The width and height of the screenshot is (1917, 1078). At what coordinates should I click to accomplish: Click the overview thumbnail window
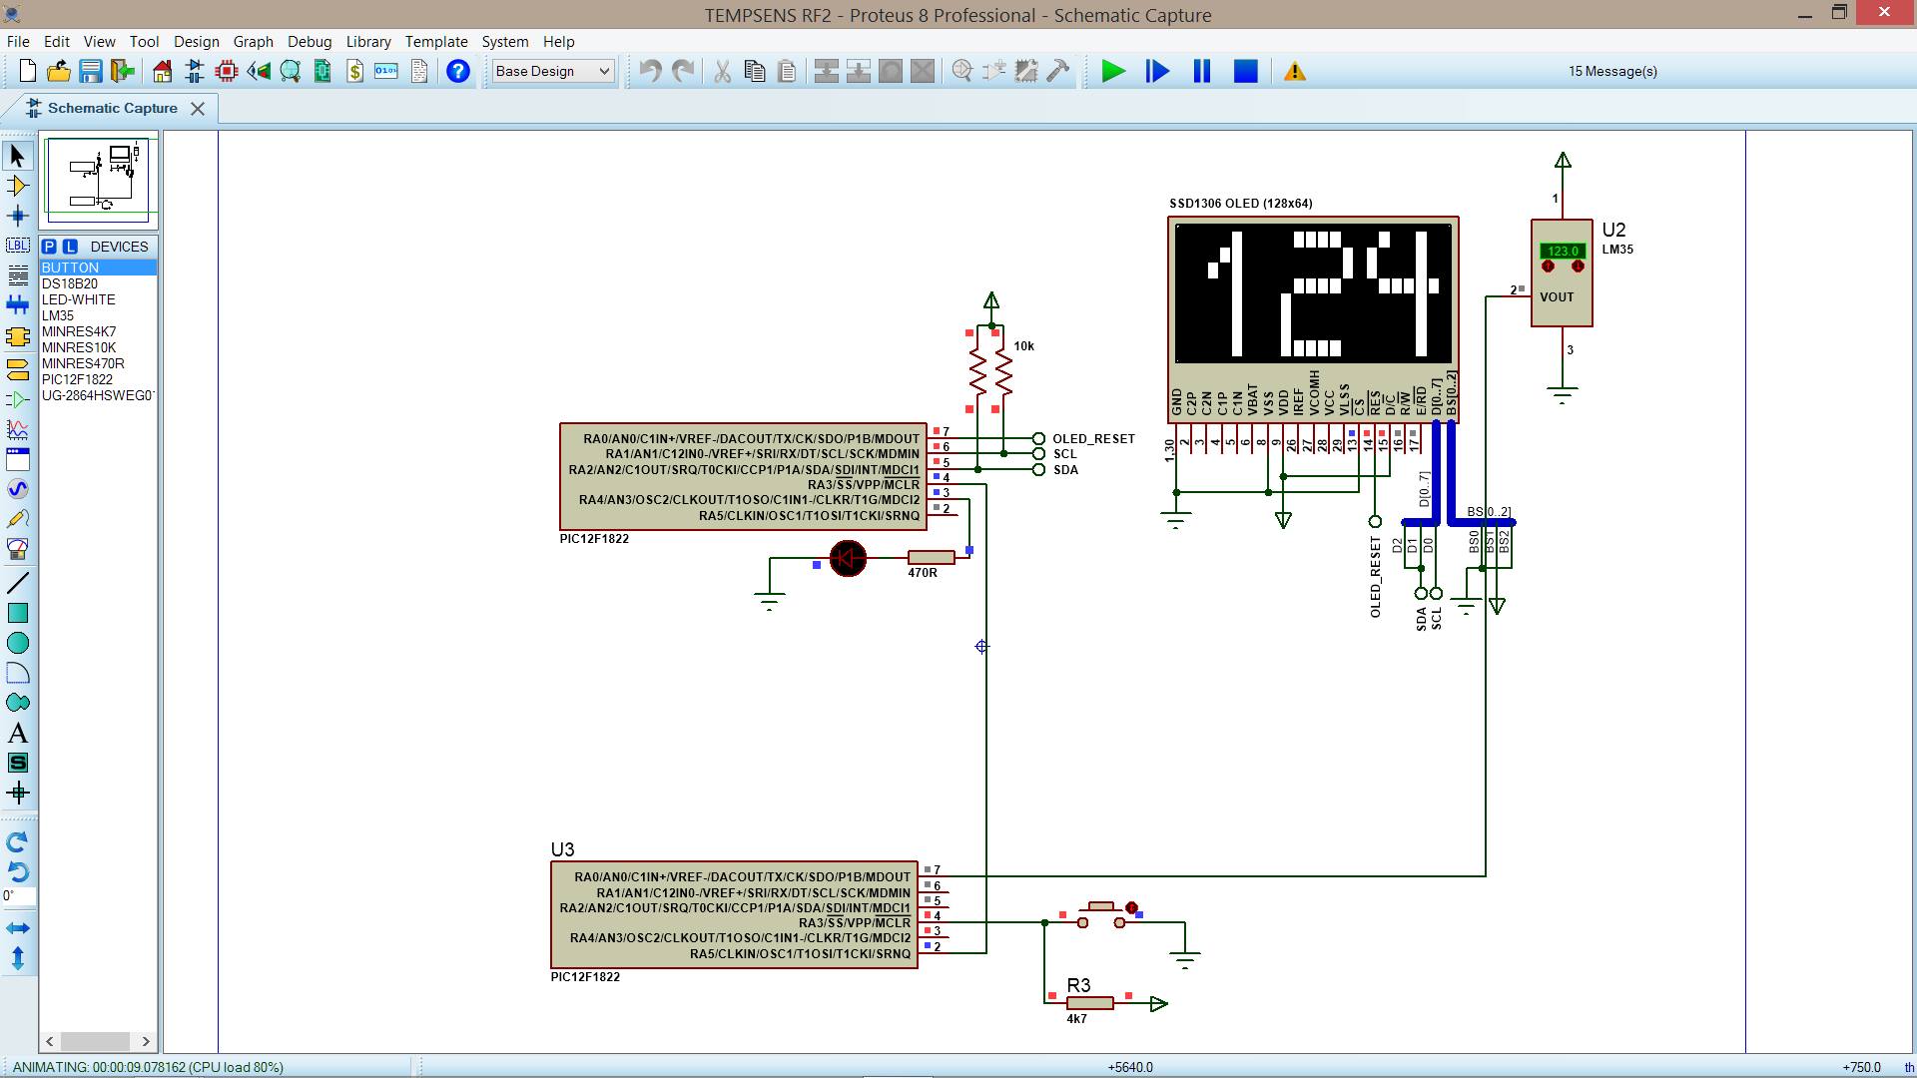pyautogui.click(x=98, y=180)
